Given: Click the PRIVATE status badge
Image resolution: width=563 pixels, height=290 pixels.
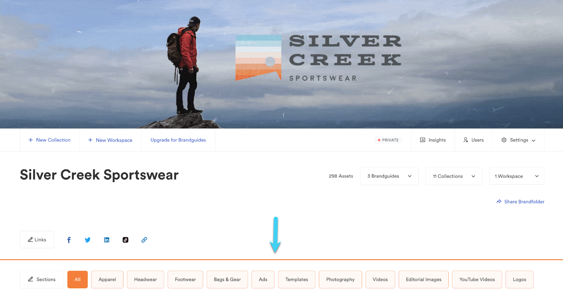Looking at the screenshot, I should 388,140.
